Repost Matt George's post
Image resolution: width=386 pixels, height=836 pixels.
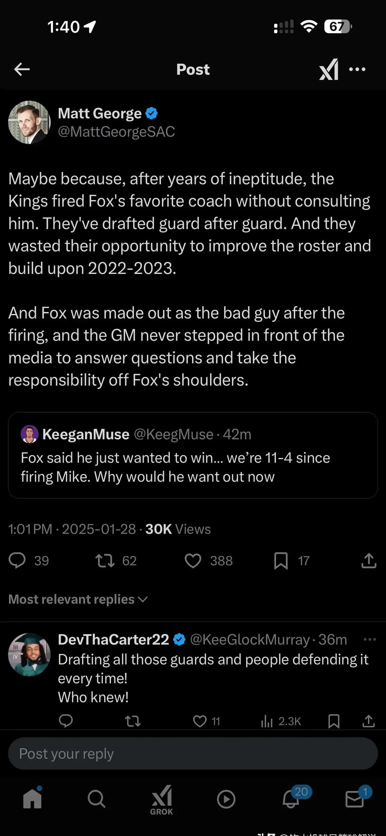click(x=105, y=561)
